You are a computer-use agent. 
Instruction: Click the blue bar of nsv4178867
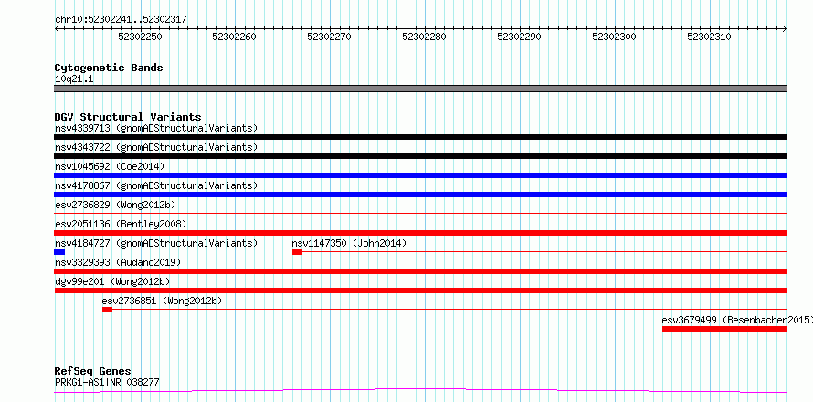(420, 195)
